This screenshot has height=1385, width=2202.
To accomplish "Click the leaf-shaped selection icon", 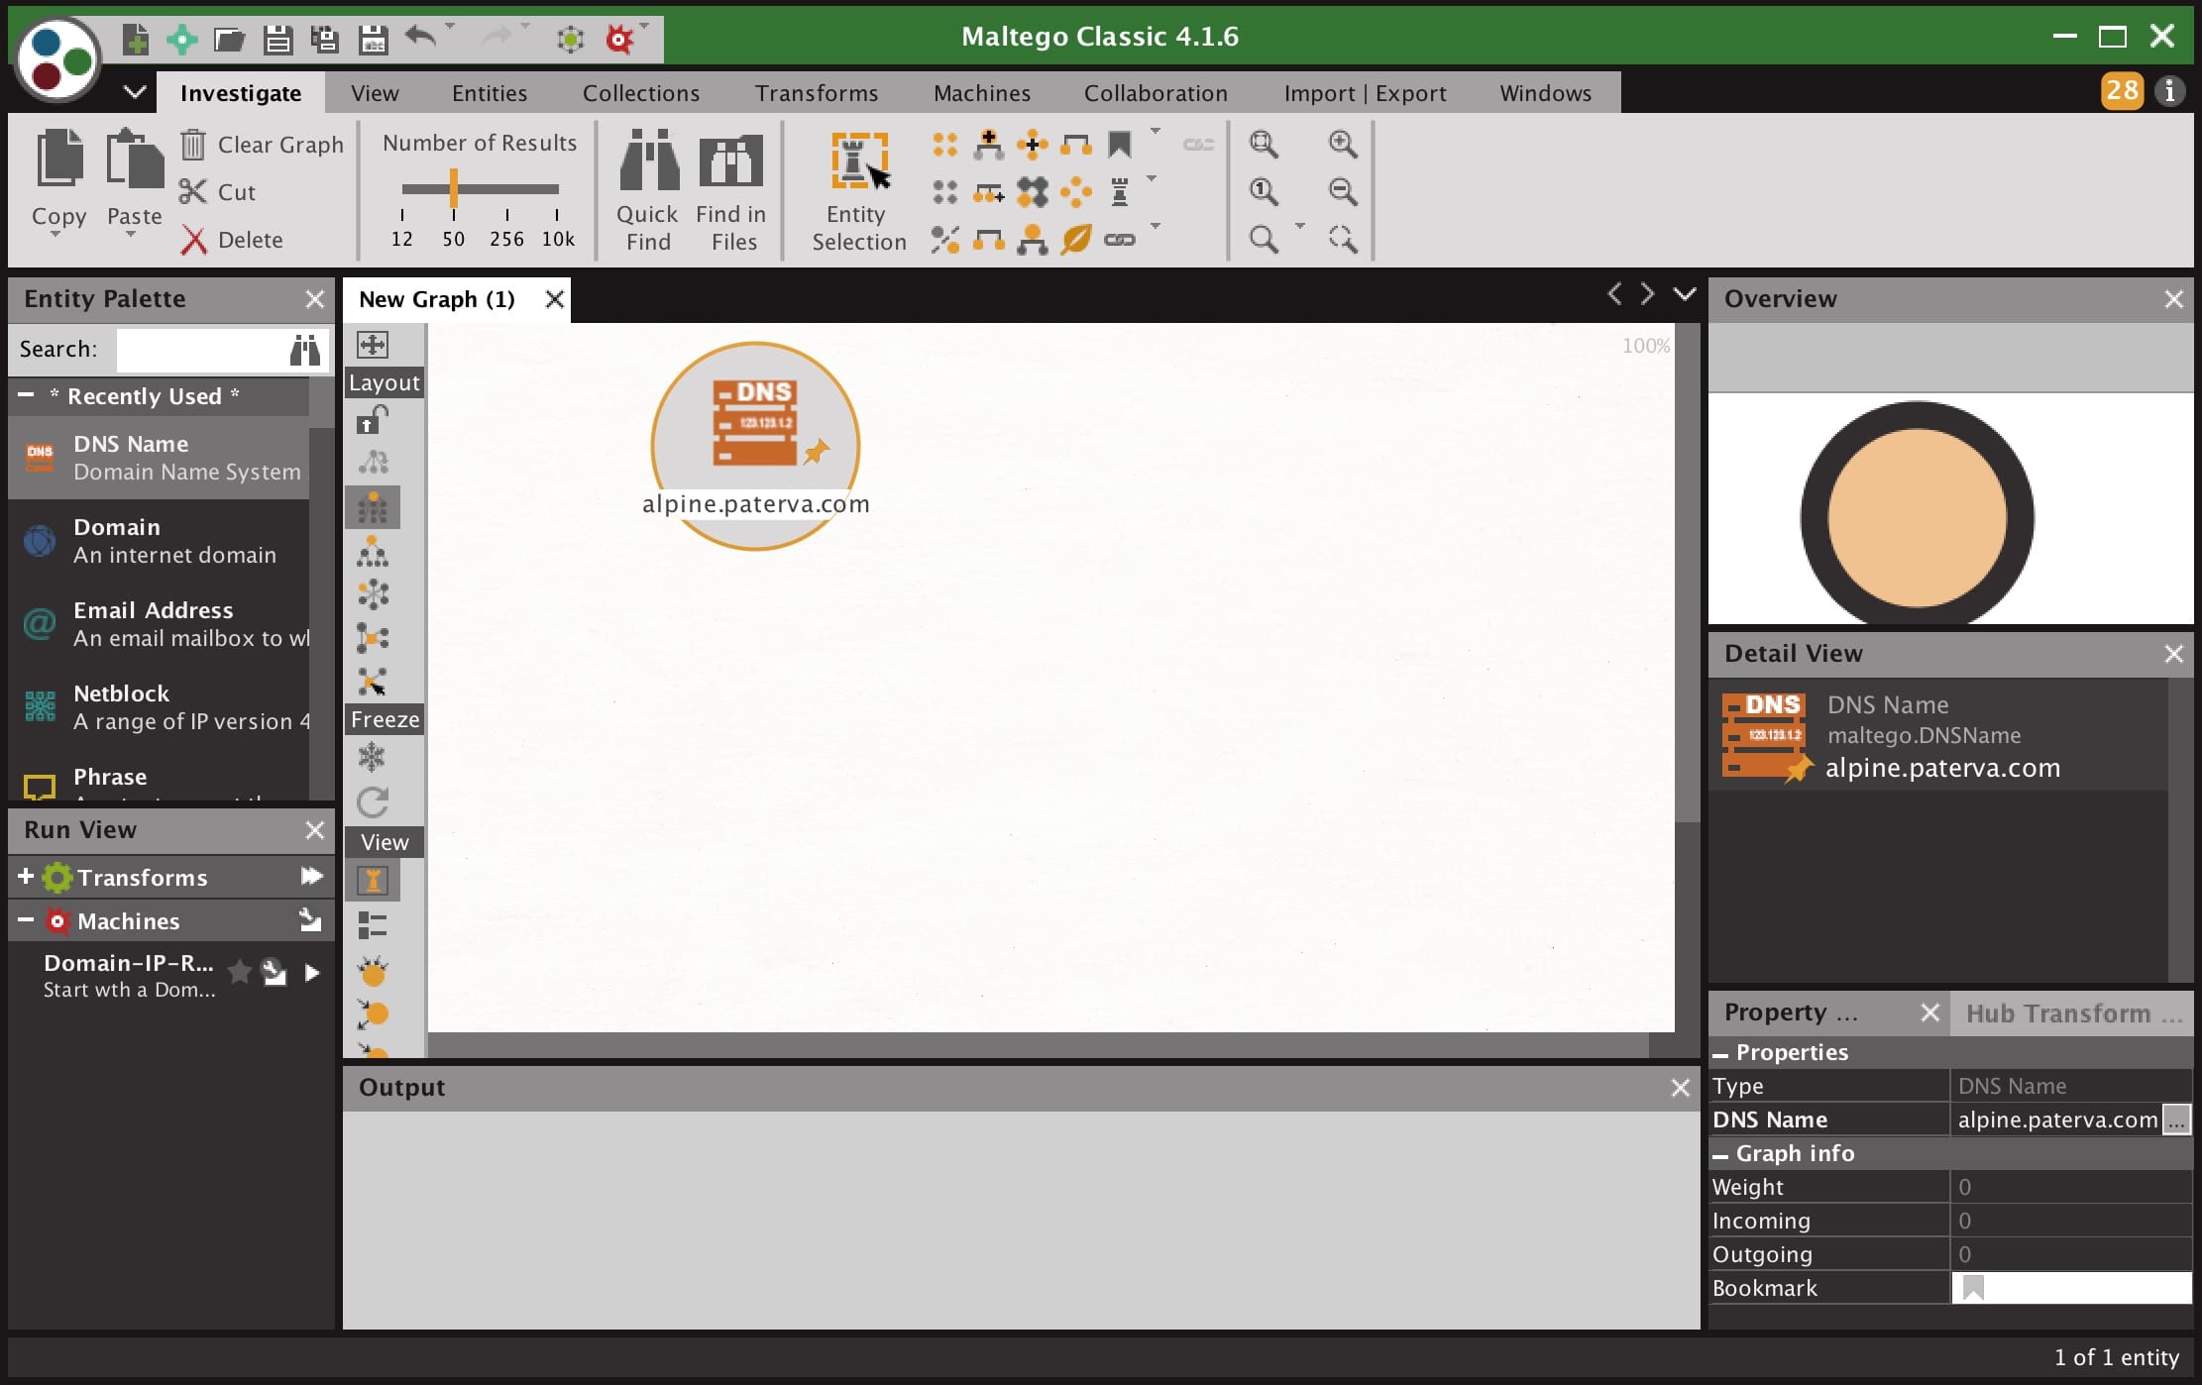I will (x=1076, y=239).
